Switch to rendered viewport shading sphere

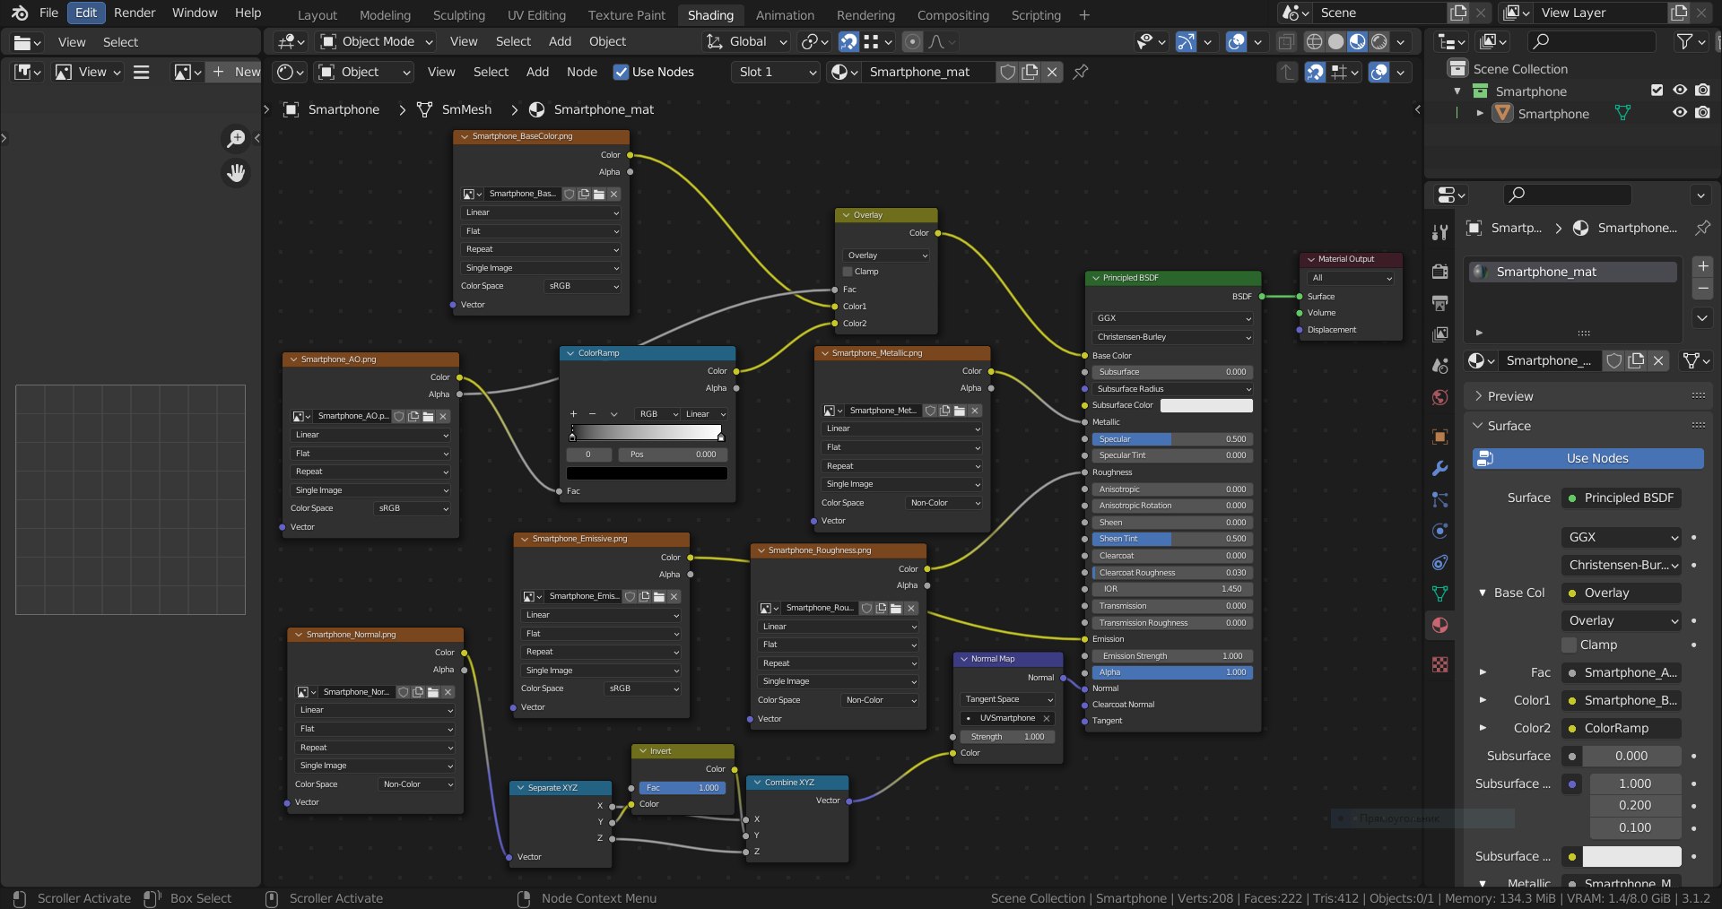tap(1379, 41)
